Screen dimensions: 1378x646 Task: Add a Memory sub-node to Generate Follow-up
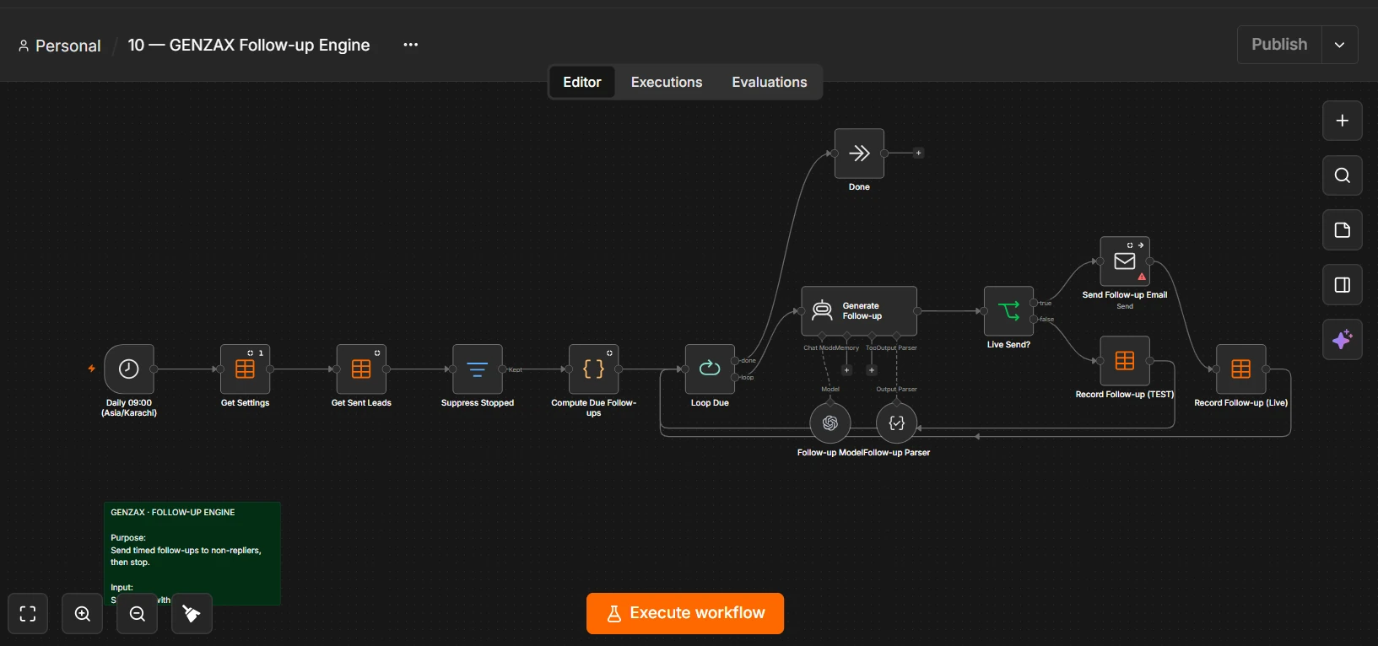846,370
